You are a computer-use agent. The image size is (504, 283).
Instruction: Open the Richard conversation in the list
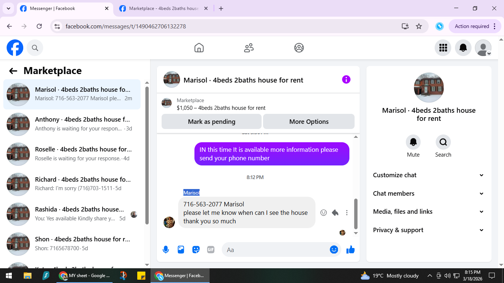pyautogui.click(x=72, y=184)
